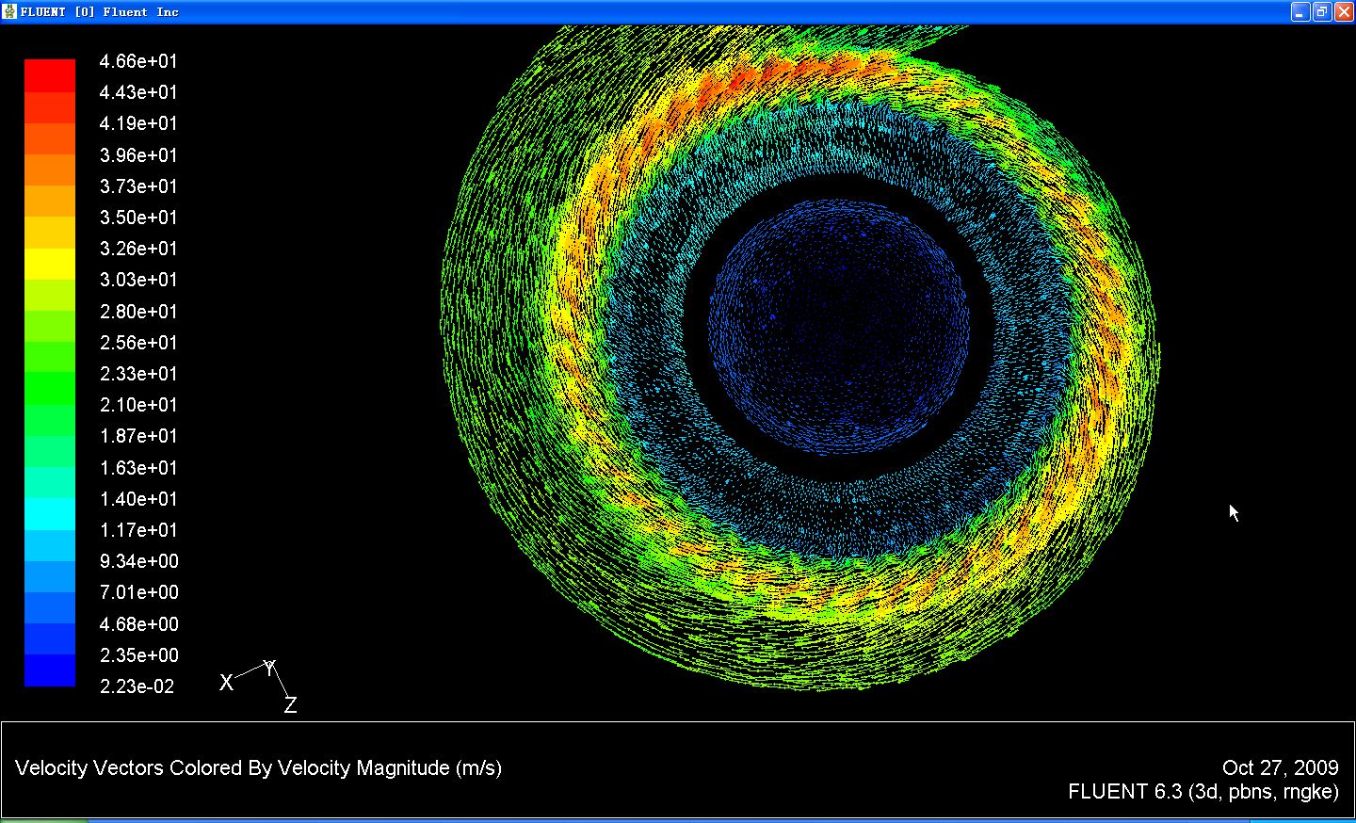Click the yellow legend band beside 3.03e+01
Screen dimensions: 1356x823
50,264
